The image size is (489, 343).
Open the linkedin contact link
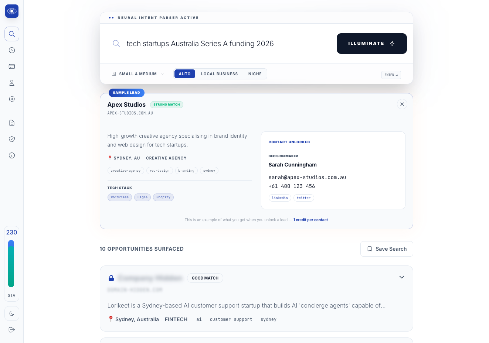click(280, 198)
